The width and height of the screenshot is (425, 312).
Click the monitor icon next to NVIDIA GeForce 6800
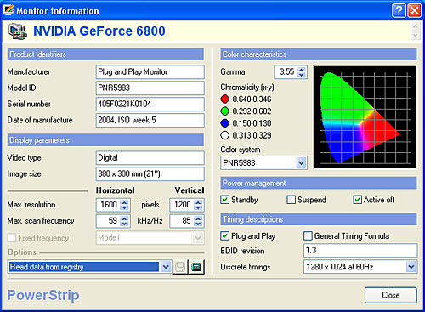pyautogui.click(x=18, y=31)
